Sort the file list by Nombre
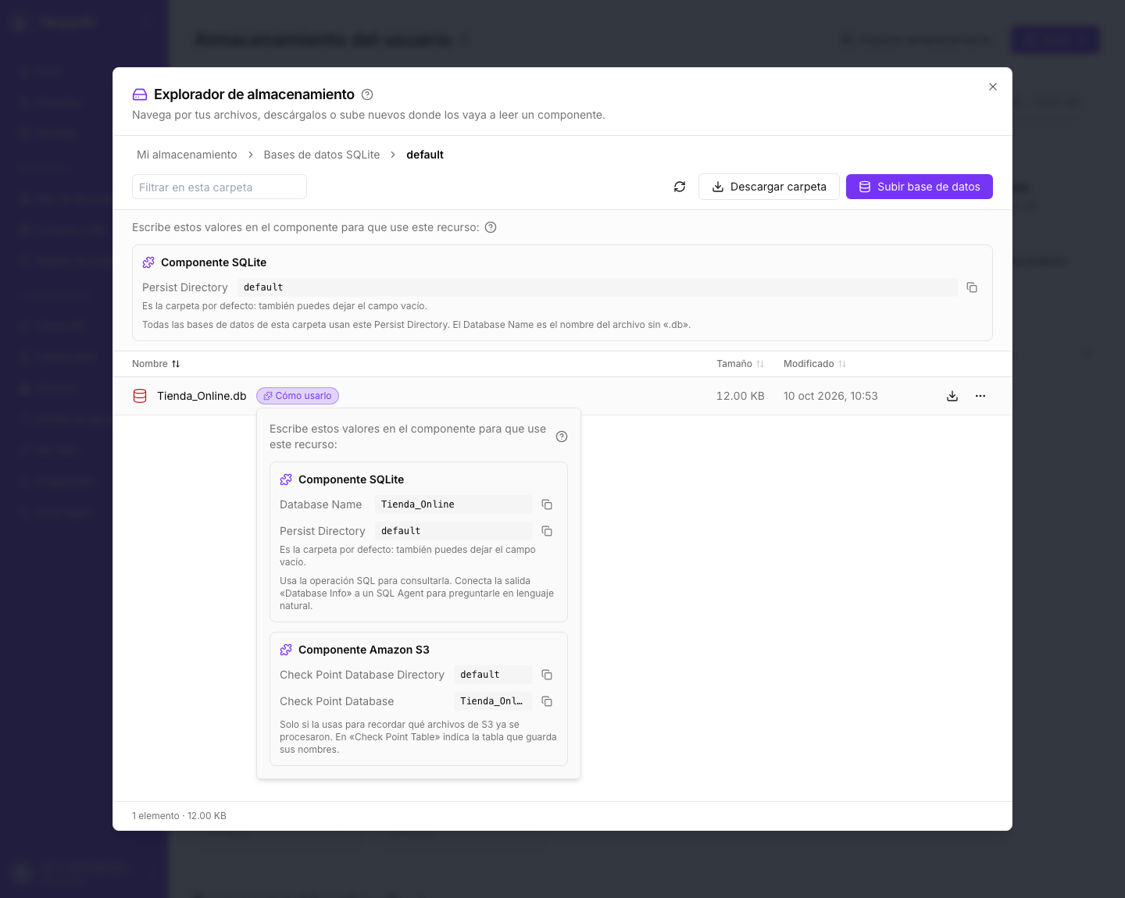Viewport: 1125px width, 898px height. [x=156, y=364]
